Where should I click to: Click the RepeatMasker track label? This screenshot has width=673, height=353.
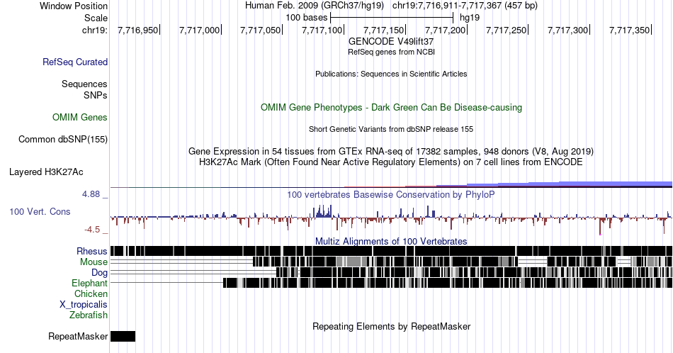click(78, 336)
